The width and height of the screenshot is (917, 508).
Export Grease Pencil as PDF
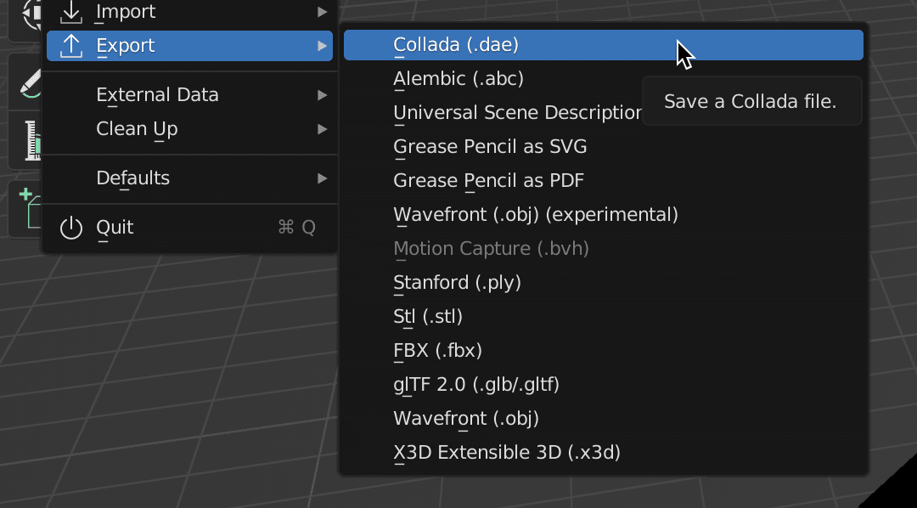tap(488, 181)
